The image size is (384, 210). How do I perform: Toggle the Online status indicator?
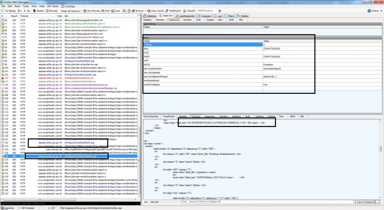coord(373,11)
